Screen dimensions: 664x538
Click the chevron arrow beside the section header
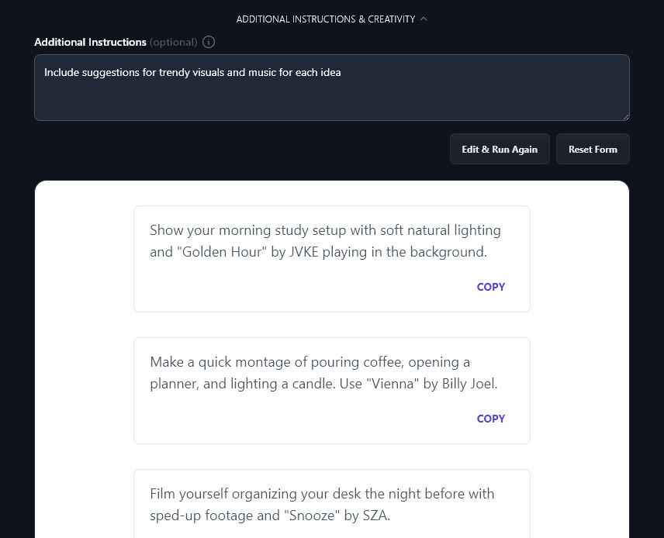(424, 19)
